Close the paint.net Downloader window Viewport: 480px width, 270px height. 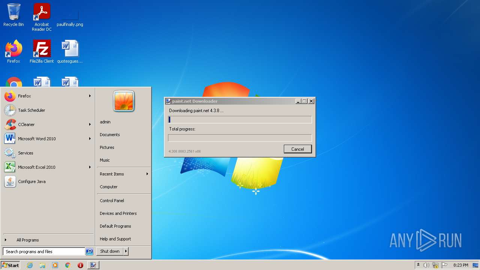click(x=311, y=101)
